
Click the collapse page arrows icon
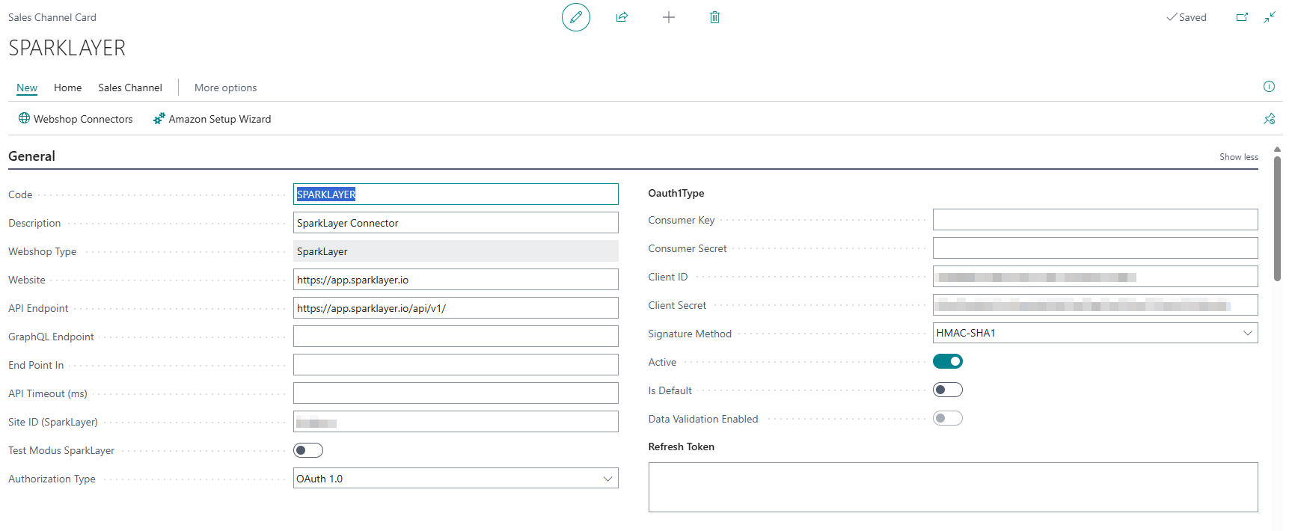pos(1270,17)
